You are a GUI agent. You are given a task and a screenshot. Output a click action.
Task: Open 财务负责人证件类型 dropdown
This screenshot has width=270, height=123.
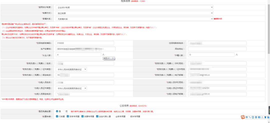(x=71, y=69)
